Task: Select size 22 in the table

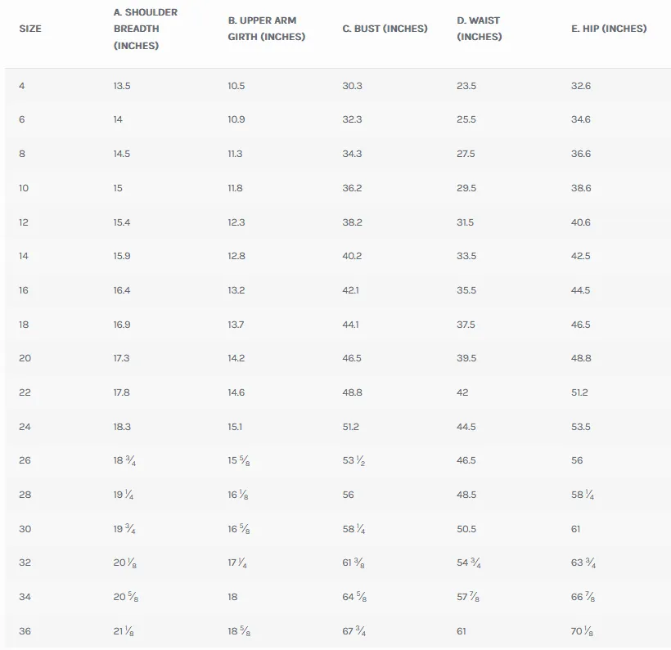Action: 25,392
